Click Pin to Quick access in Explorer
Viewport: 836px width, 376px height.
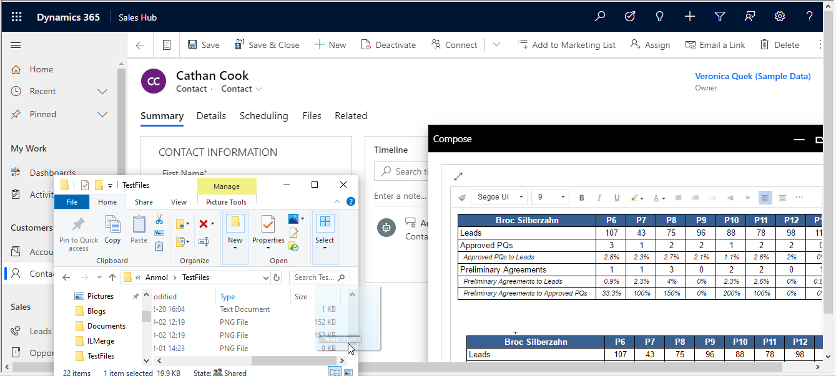pos(79,234)
